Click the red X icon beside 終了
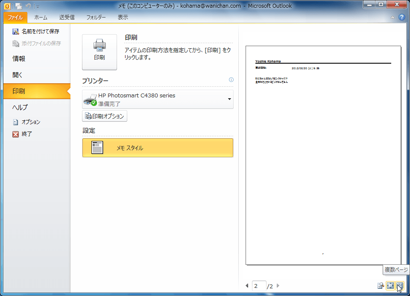The height and width of the screenshot is (296, 410). tap(16, 134)
